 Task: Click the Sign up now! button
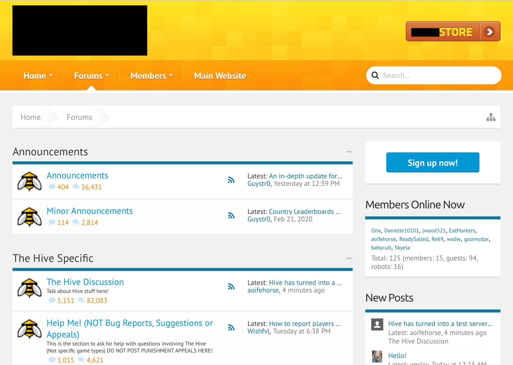point(433,162)
